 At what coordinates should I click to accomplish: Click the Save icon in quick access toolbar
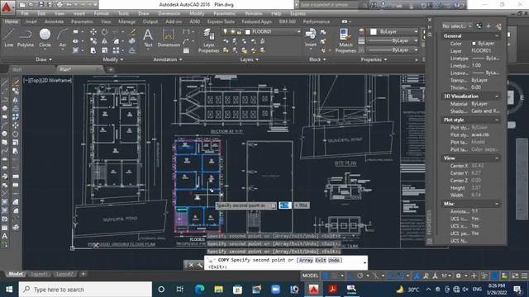coord(41,5)
